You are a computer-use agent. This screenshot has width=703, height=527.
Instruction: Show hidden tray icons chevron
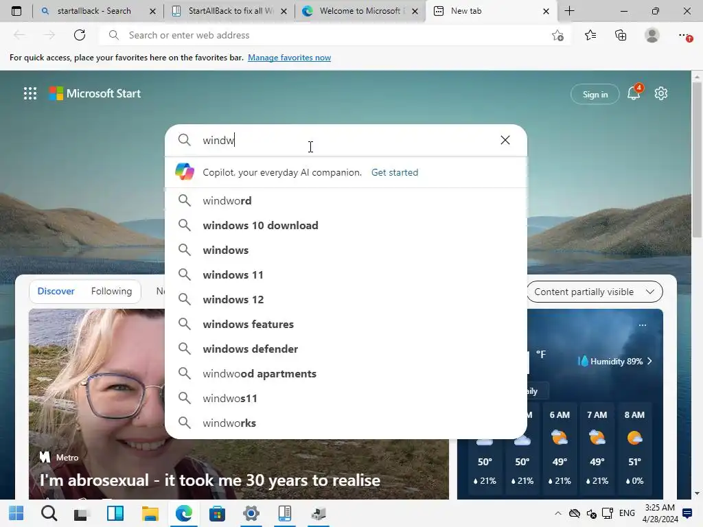[557, 513]
